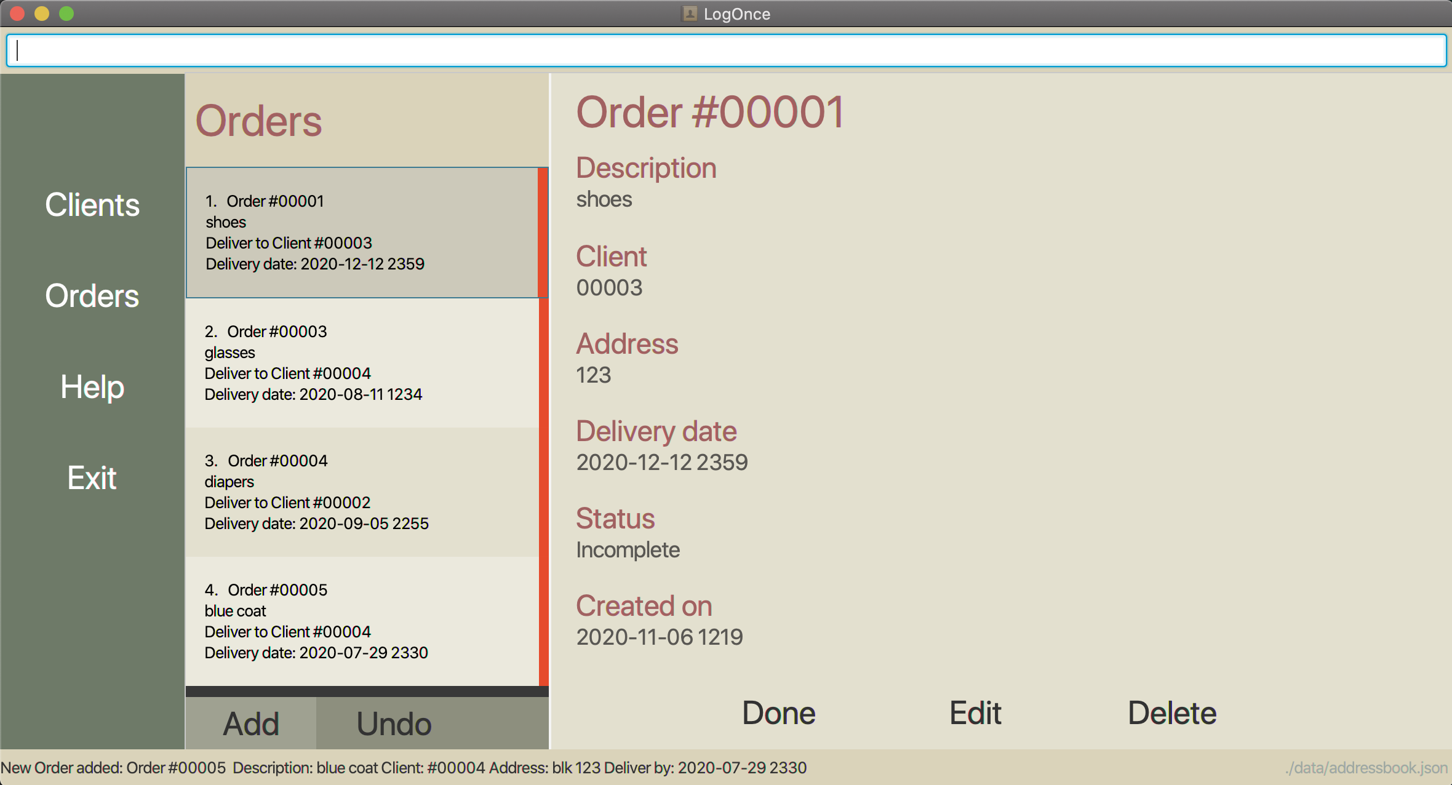Click the Delivery date value 2020-12-12 2359

pos(662,462)
